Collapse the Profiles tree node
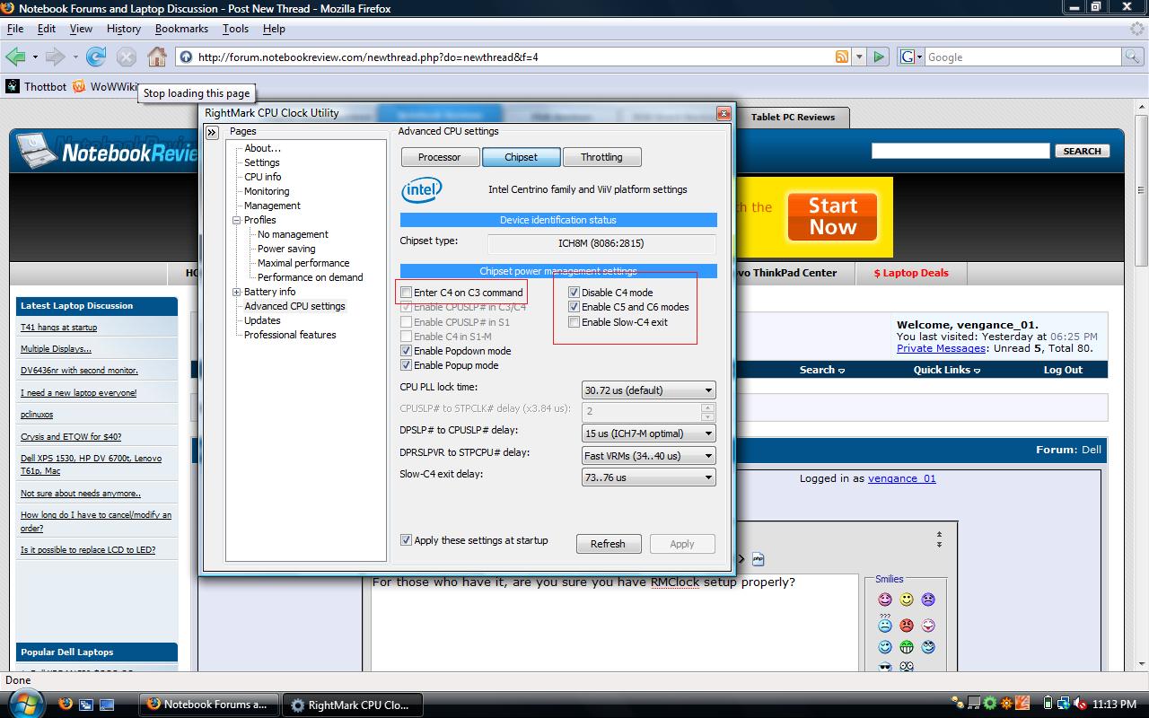This screenshot has height=718, width=1149. 237,220
